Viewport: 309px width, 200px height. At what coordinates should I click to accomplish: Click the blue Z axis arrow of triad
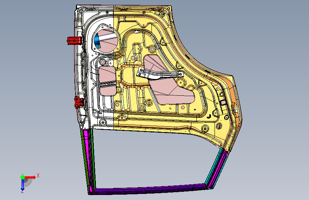click(x=22, y=185)
